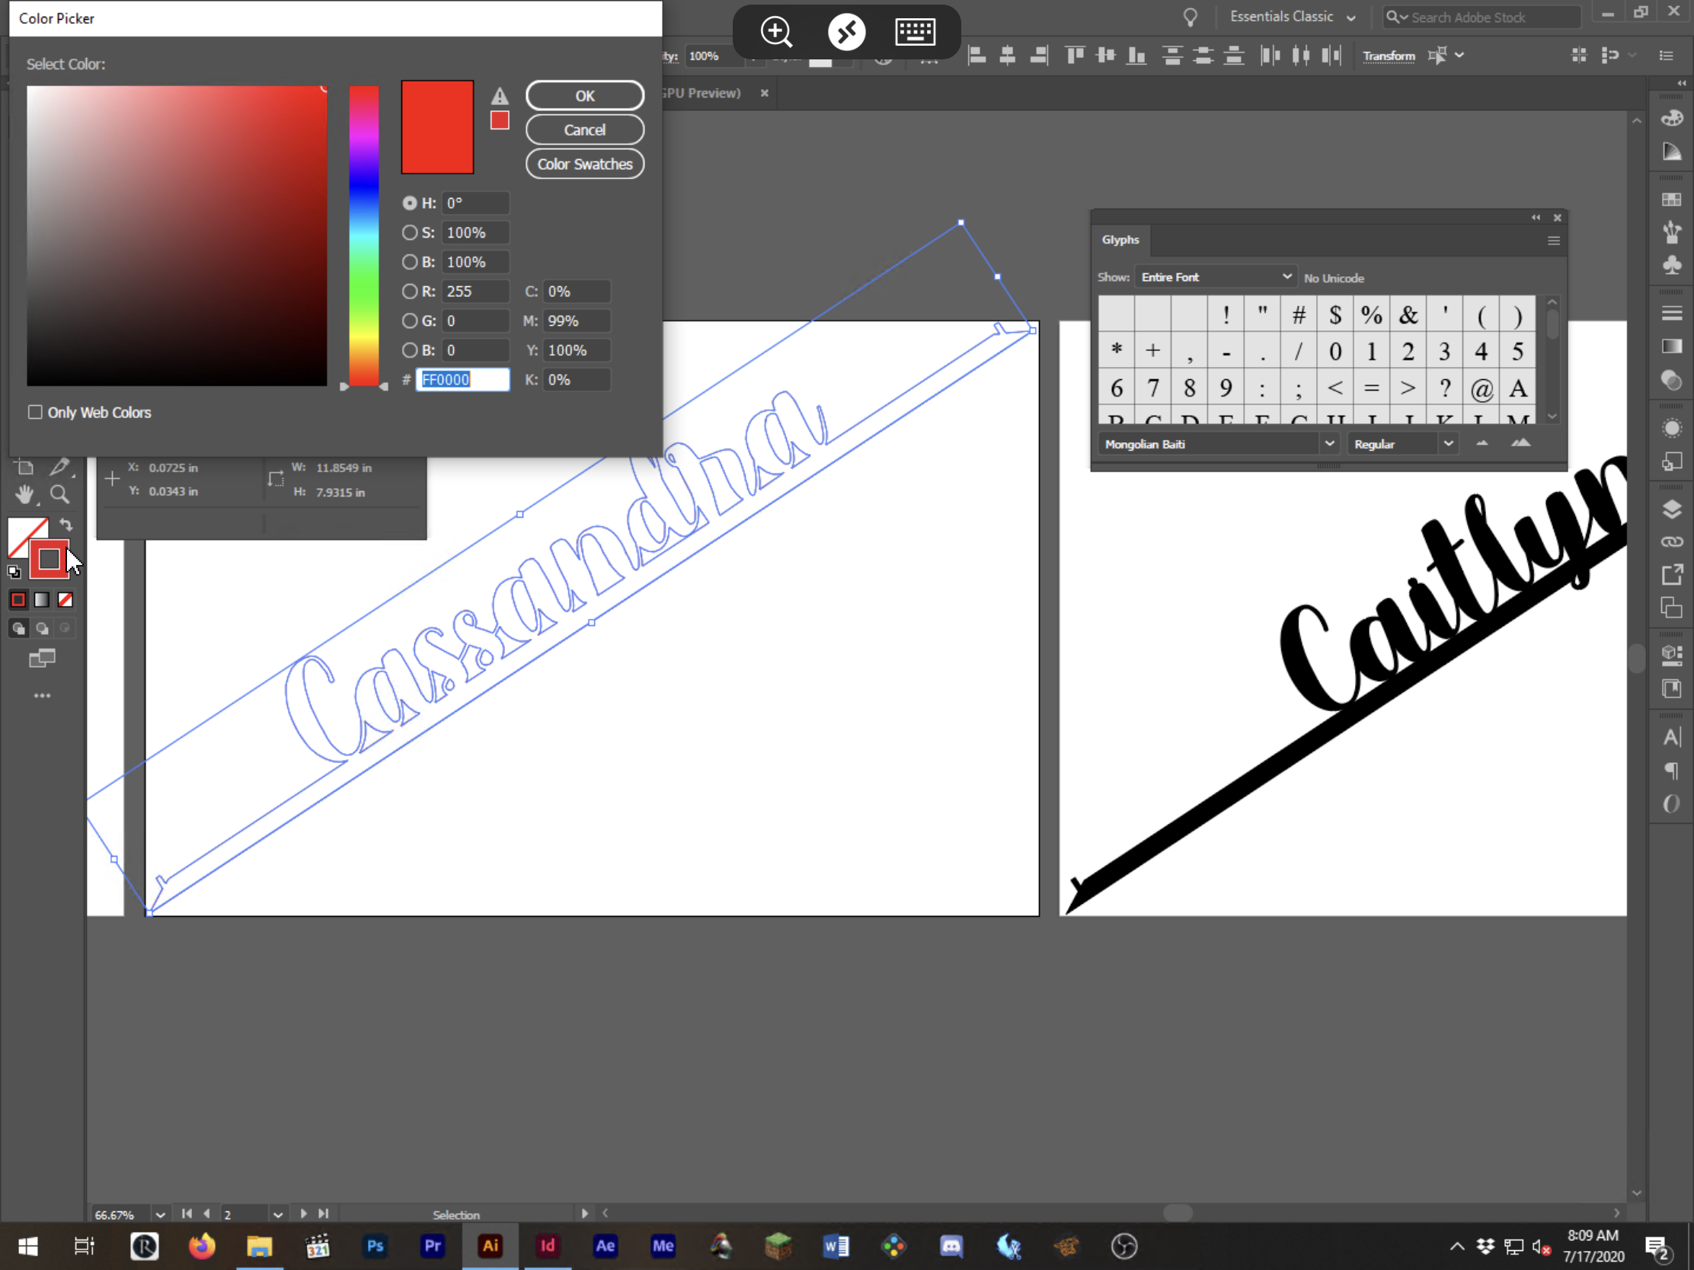Viewport: 1694px width, 1270px height.
Task: Select the R red radio button
Action: (410, 291)
